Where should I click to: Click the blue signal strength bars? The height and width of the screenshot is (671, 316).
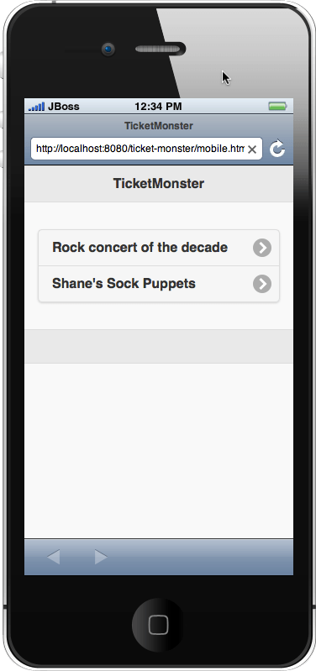[36, 107]
